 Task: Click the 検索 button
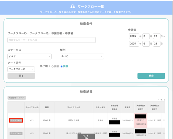[x=151, y=76]
